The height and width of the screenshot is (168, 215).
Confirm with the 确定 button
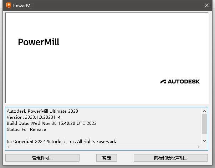click(x=107, y=158)
